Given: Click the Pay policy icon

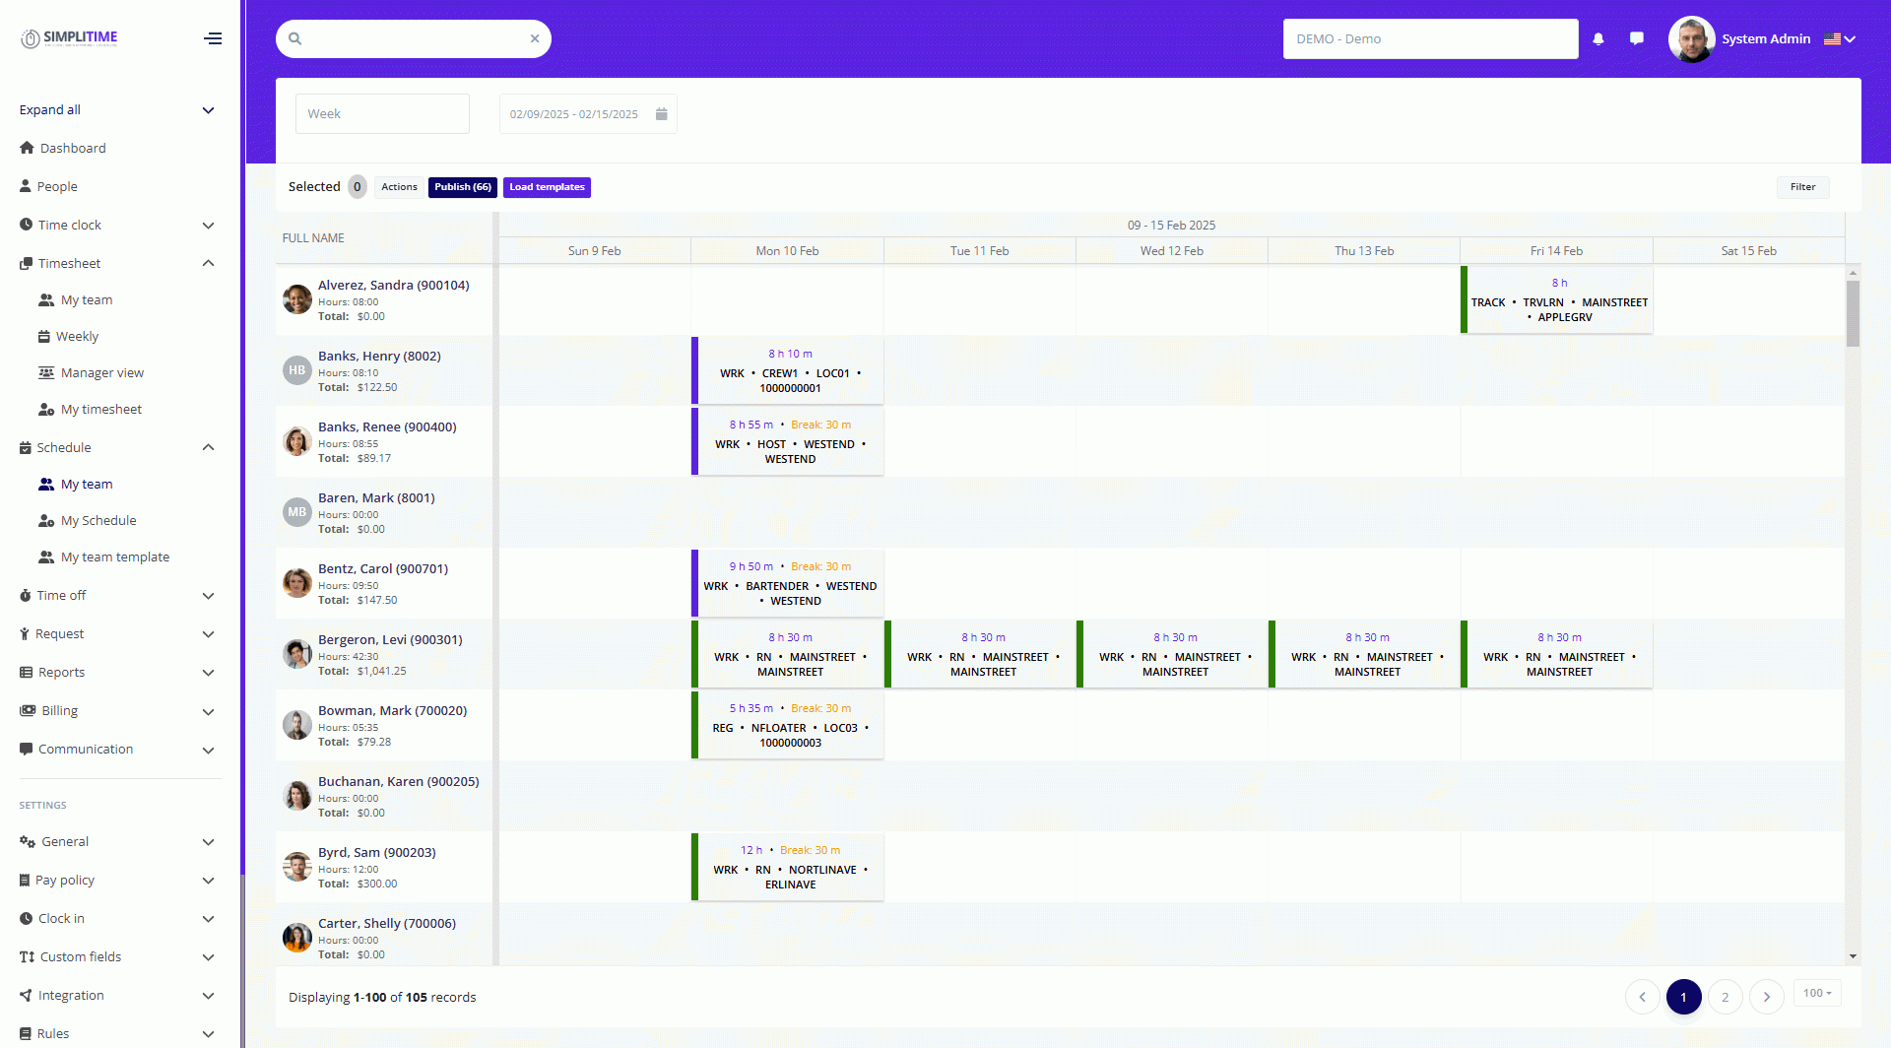Looking at the screenshot, I should [x=25, y=880].
